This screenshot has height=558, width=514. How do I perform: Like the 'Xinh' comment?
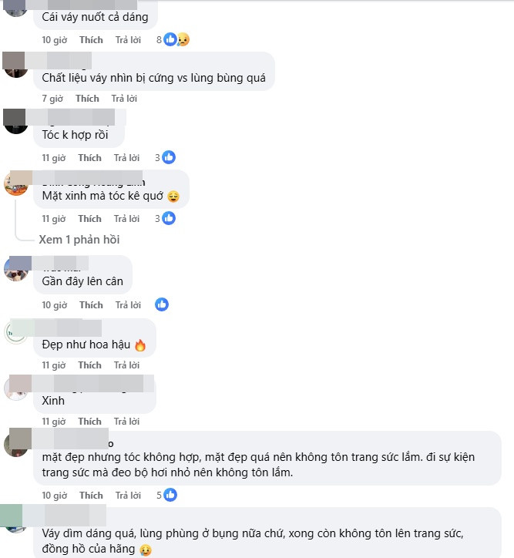pos(89,422)
